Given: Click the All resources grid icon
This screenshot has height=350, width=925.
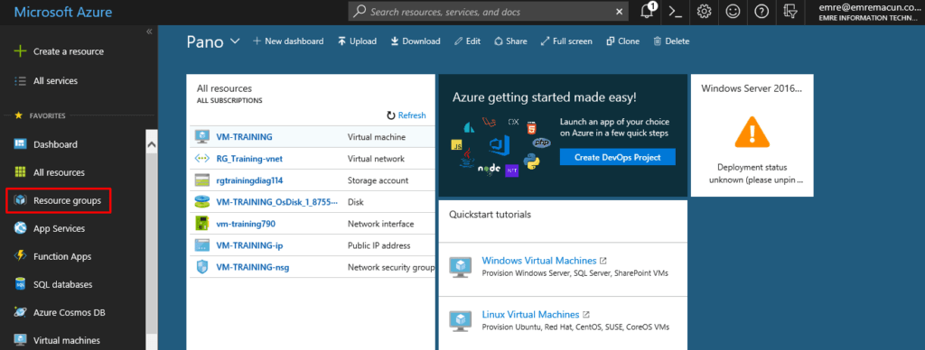Looking at the screenshot, I should (21, 172).
